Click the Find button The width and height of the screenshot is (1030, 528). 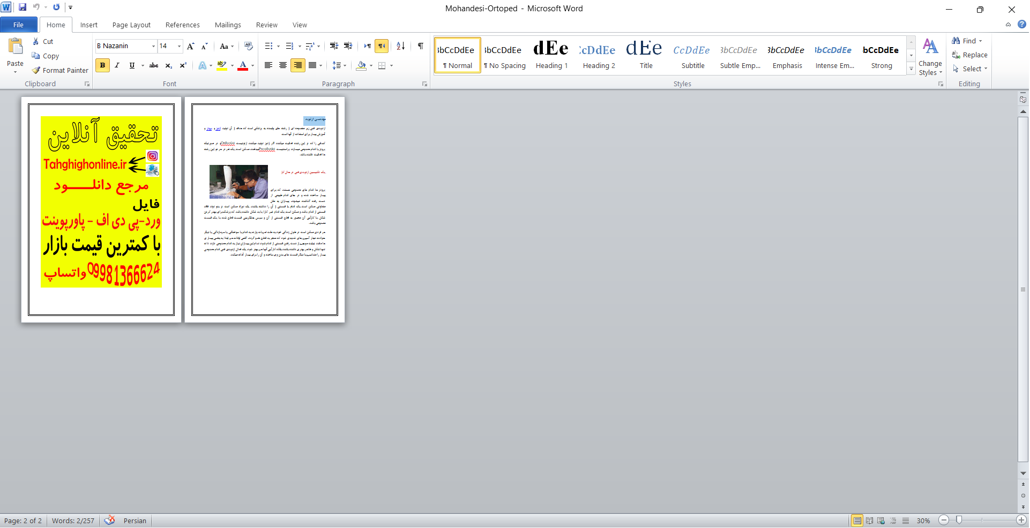coord(967,41)
